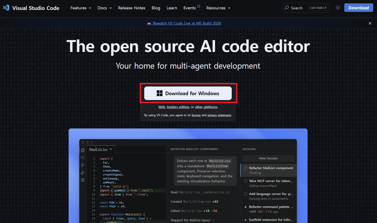Click external link icon beside Events
This screenshot has width=377, height=223.
pos(199,6)
